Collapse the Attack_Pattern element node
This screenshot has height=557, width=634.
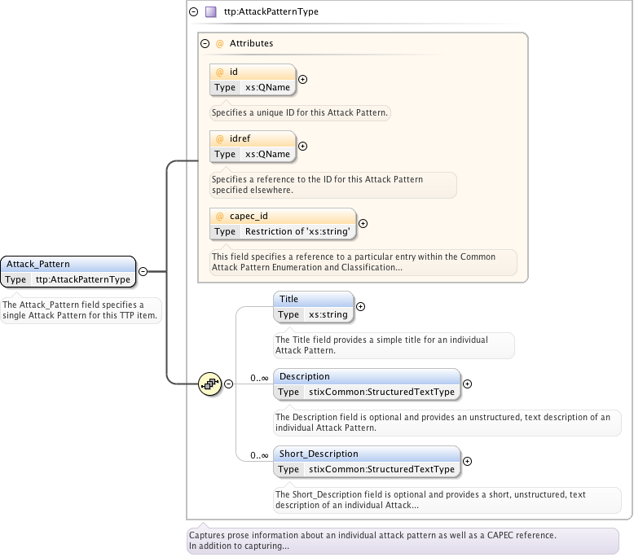[x=143, y=271]
